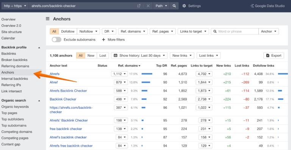Image resolution: width=291 pixels, height=150 pixels.
Task: Open the New links dropdown
Action: point(182,56)
